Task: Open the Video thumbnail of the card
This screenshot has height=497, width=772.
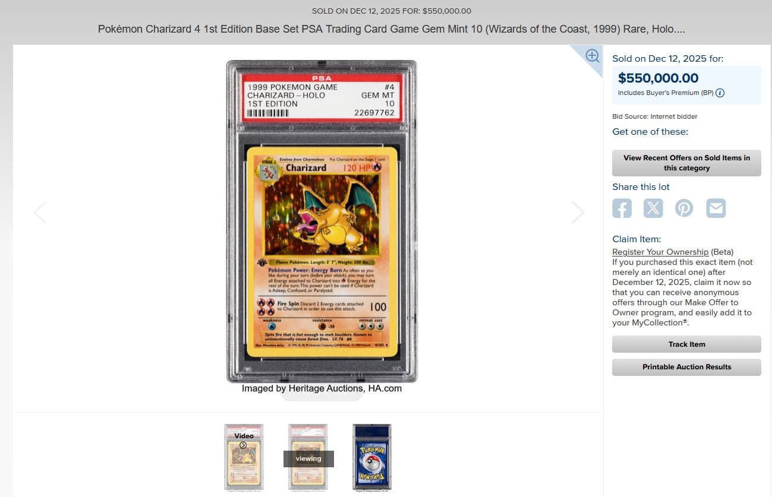Action: (244, 457)
